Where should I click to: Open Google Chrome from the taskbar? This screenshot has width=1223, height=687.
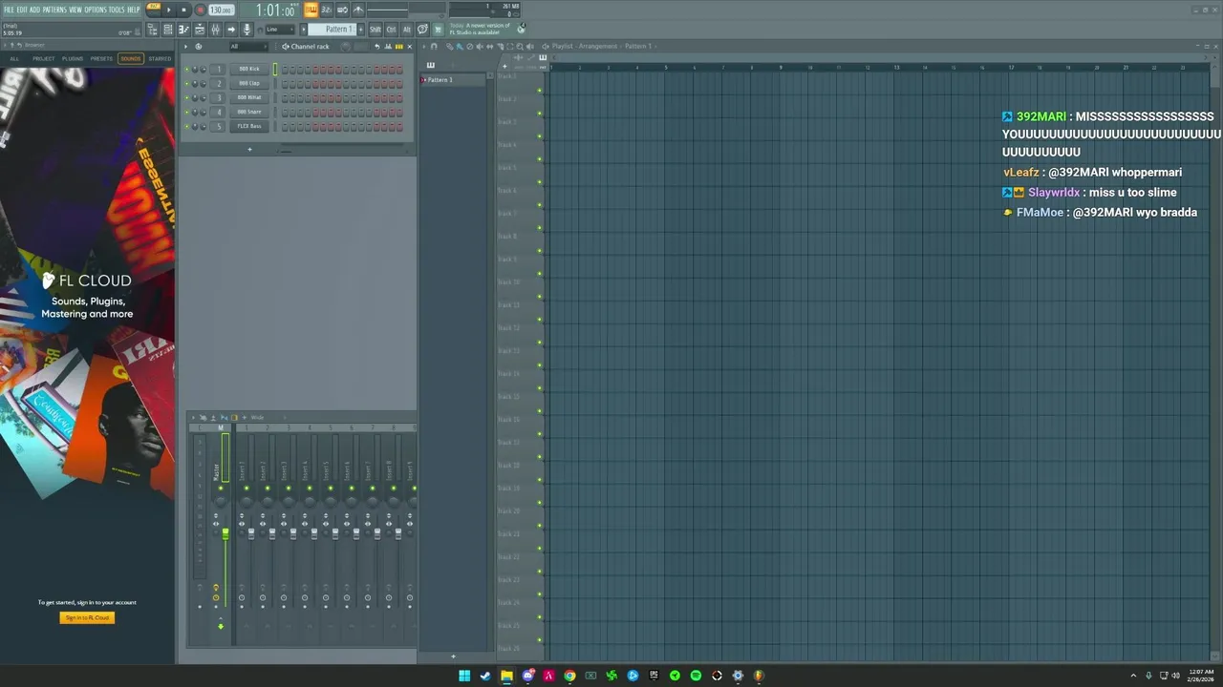point(569,676)
